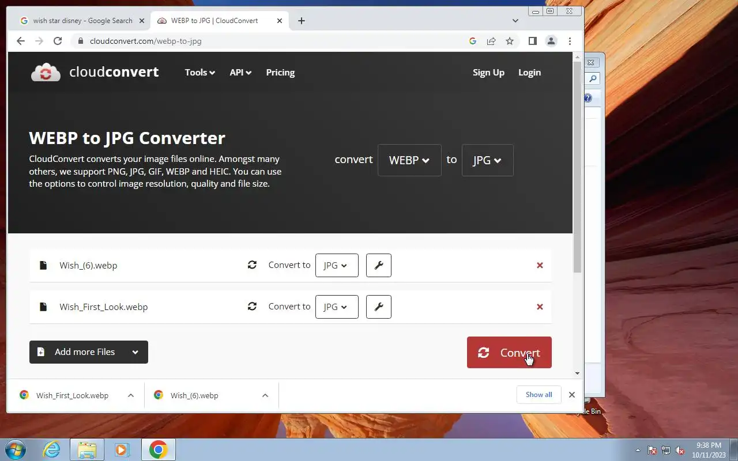Click the scrollbar down arrow

tap(577, 373)
